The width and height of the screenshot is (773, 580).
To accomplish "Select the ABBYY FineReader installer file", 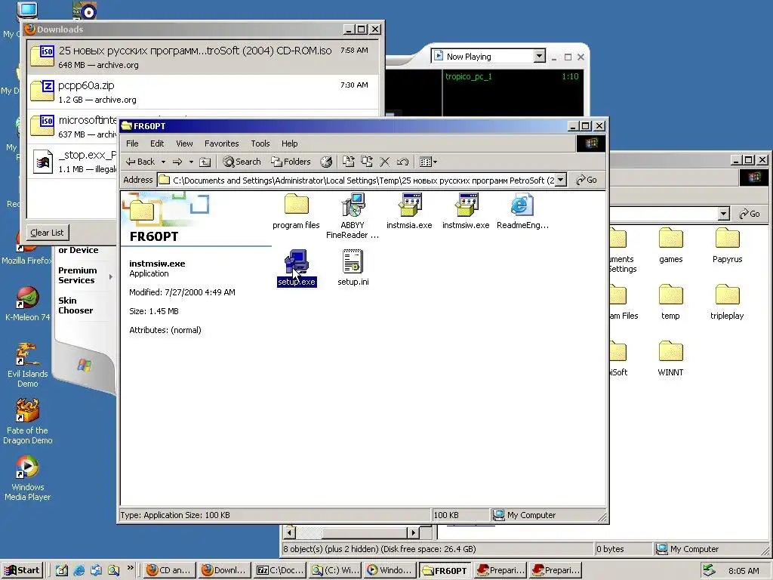I will click(352, 215).
